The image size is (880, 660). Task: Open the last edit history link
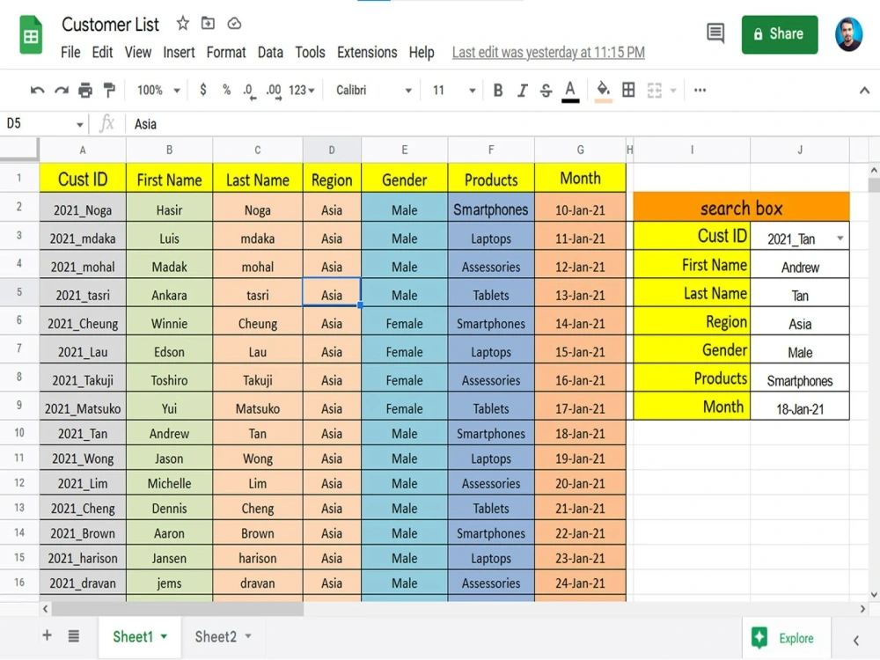pos(548,52)
